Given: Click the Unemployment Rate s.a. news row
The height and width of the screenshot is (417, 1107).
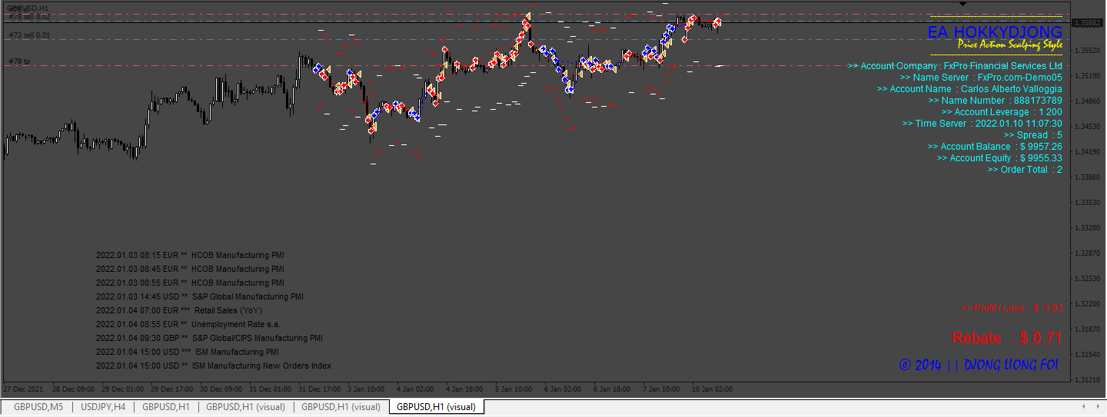Looking at the screenshot, I should tap(188, 325).
